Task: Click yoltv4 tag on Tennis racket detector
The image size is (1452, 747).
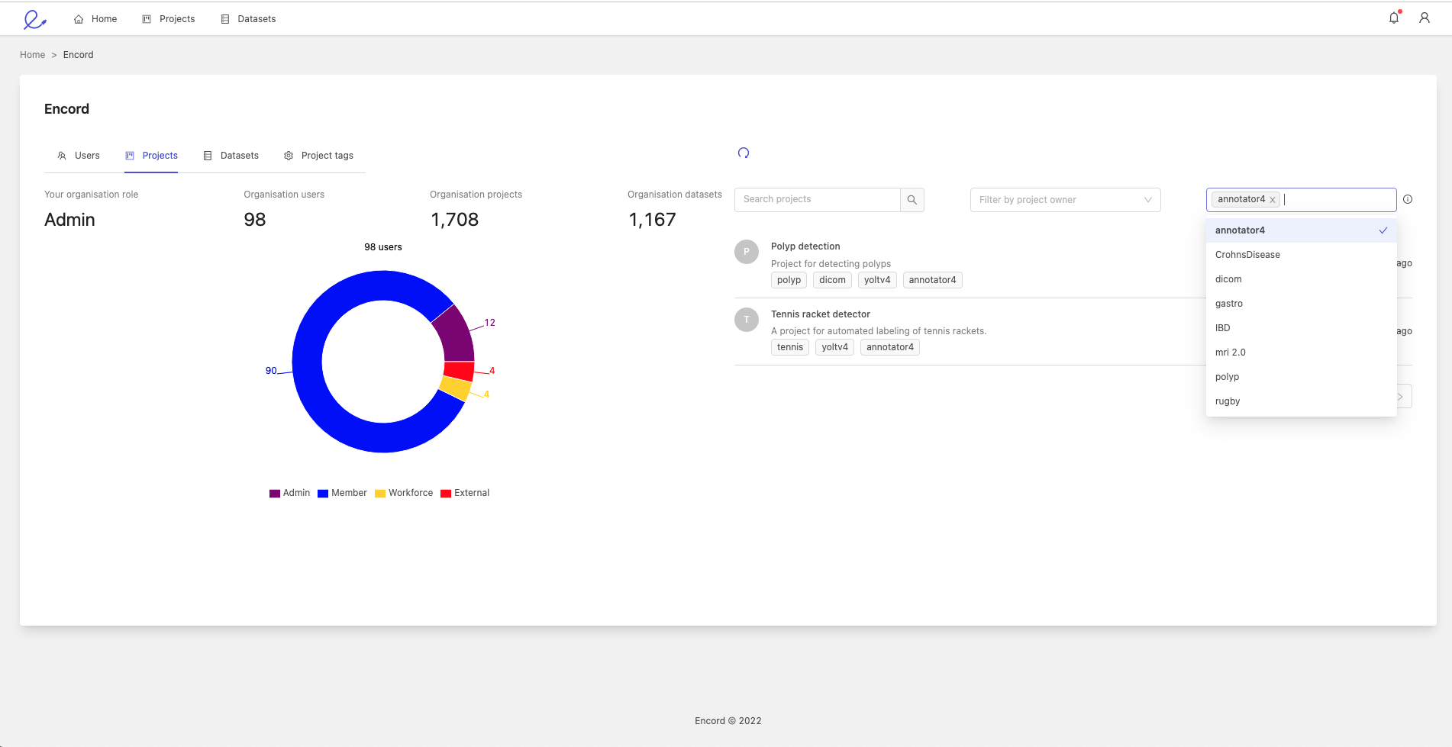Action: point(834,347)
